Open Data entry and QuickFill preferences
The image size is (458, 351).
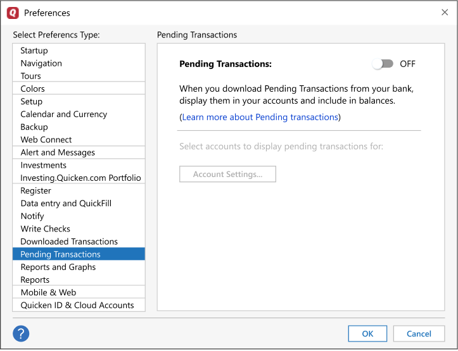pyautogui.click(x=66, y=203)
